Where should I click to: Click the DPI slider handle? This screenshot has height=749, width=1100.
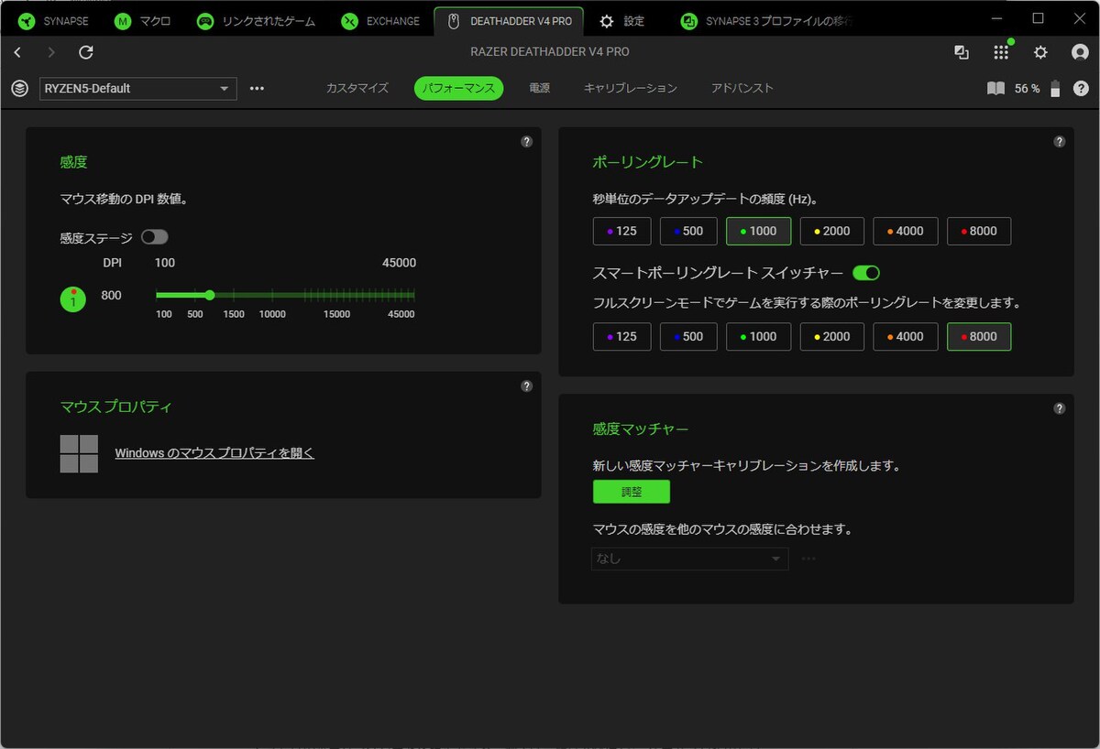pos(210,295)
